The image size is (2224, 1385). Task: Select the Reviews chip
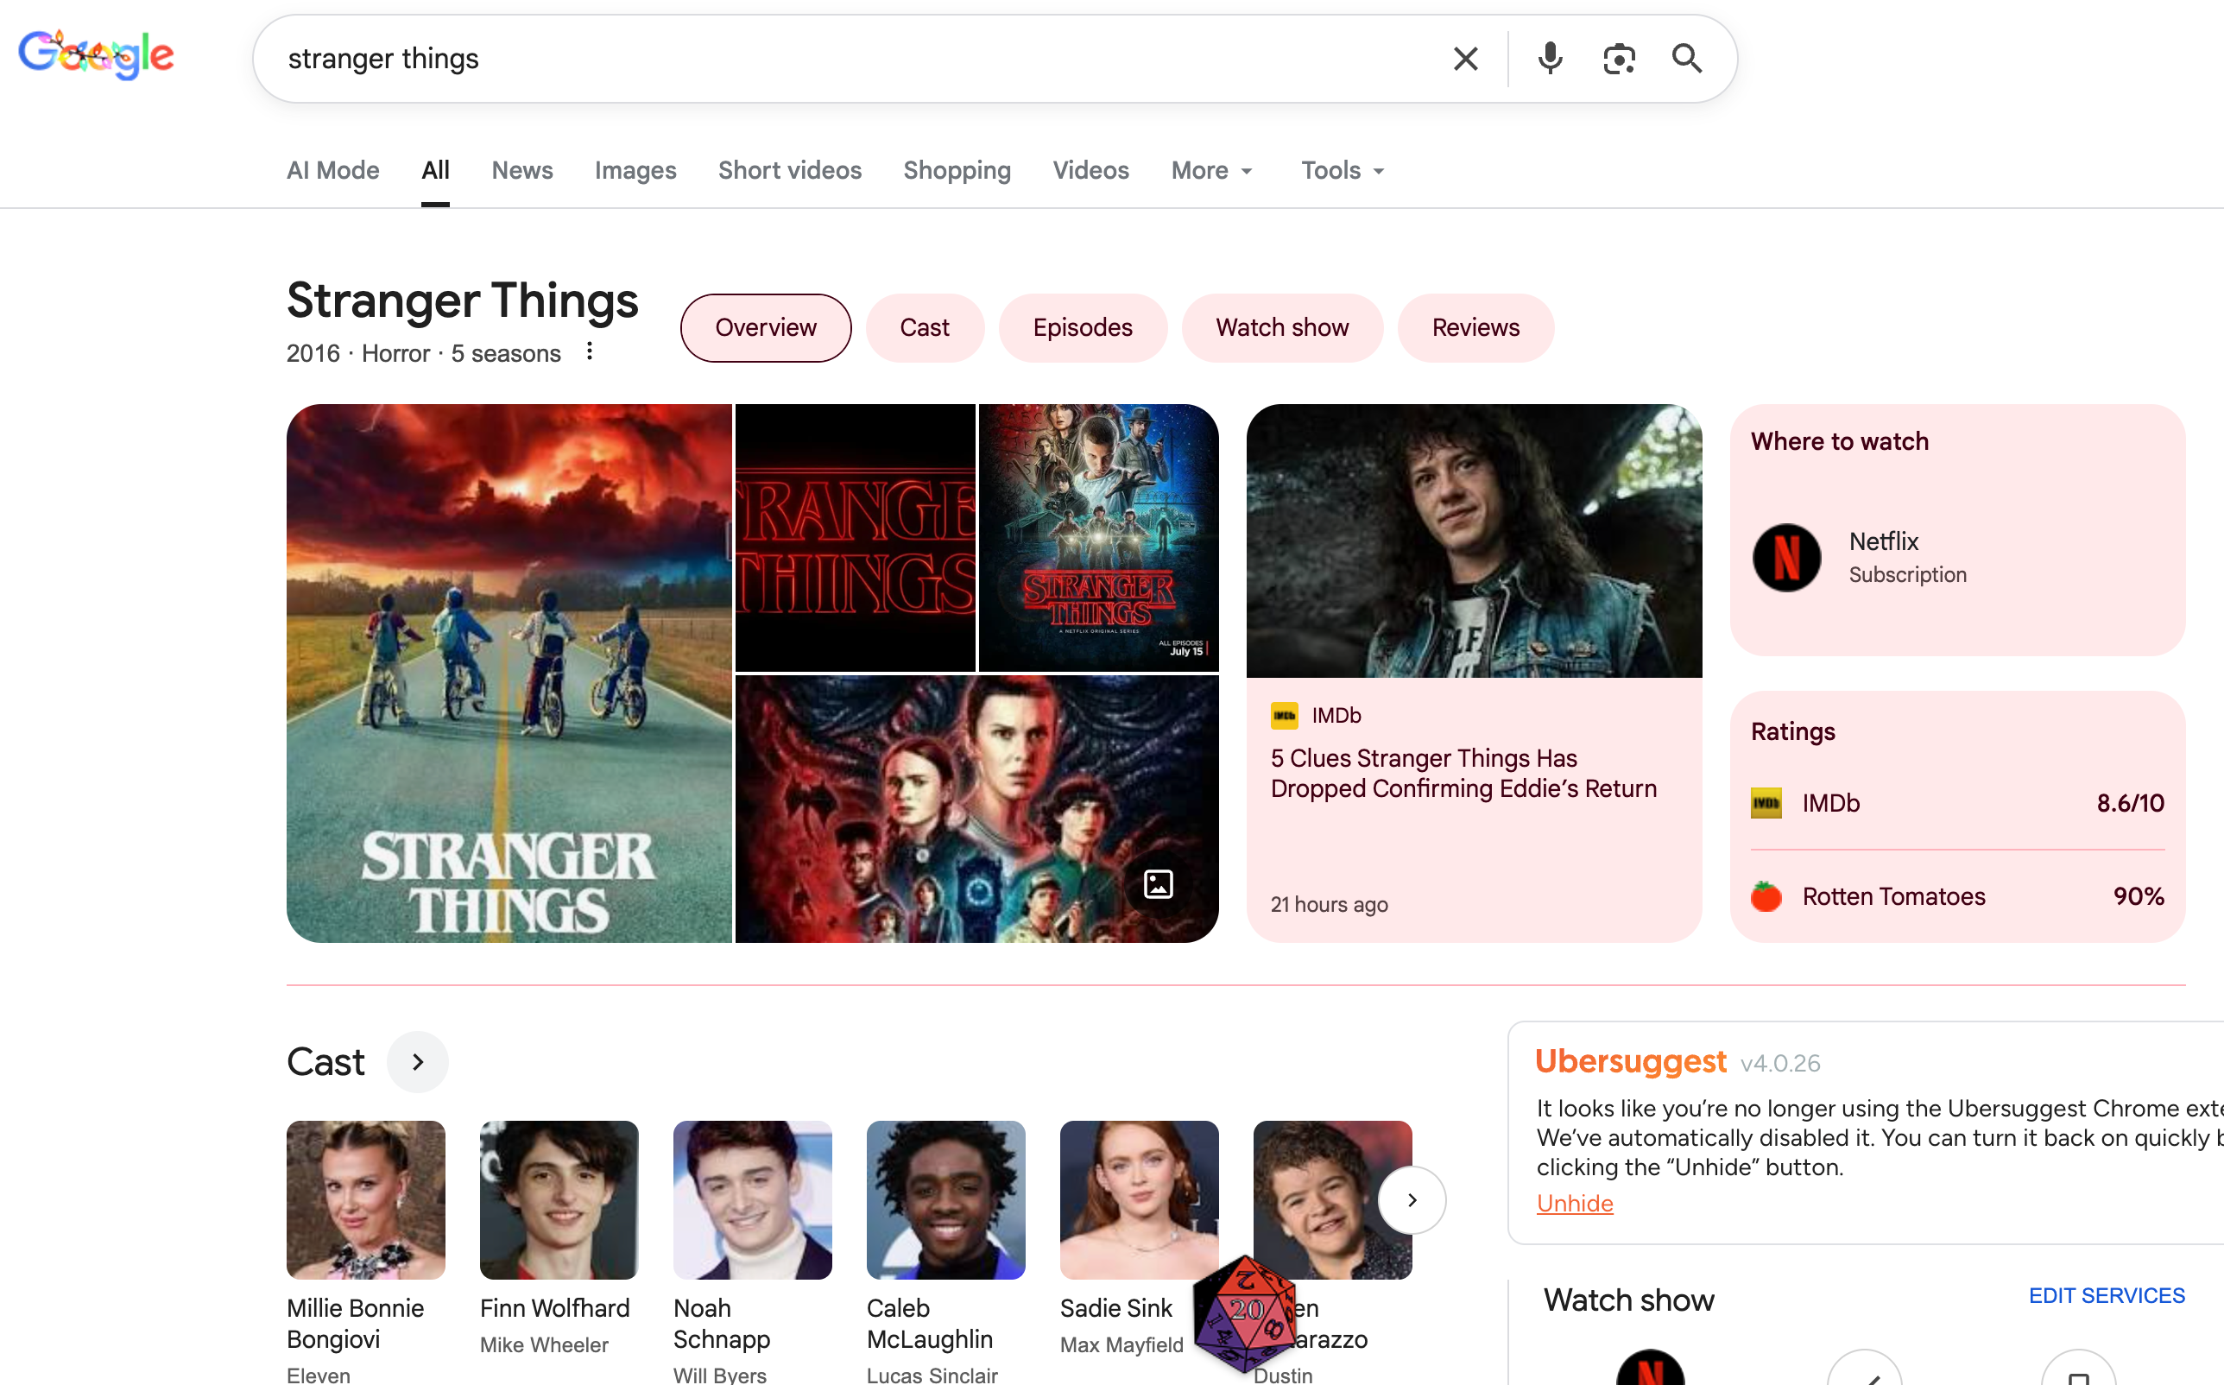click(1475, 328)
